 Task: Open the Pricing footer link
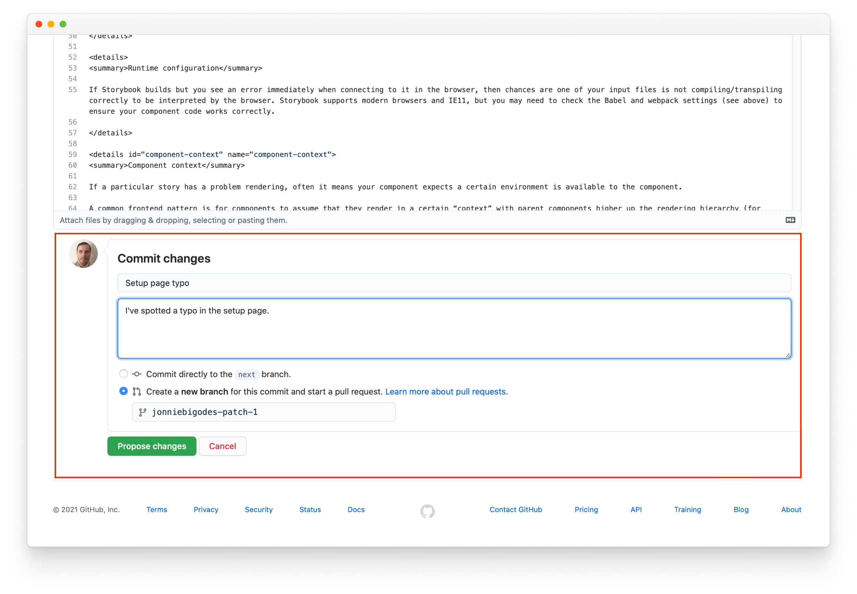tap(586, 510)
